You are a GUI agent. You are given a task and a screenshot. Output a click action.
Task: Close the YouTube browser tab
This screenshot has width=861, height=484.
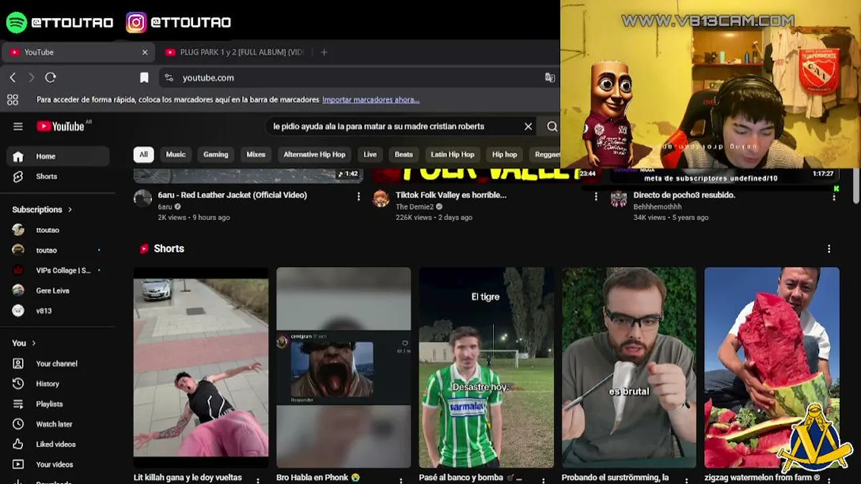point(145,52)
